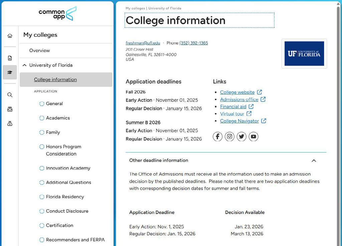Click the Honors Program status circle

coord(42,147)
